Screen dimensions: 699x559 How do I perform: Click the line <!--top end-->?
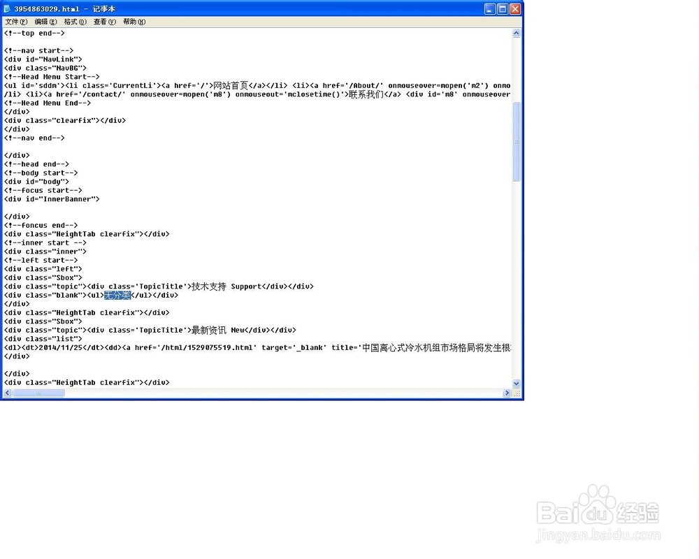click(34, 33)
